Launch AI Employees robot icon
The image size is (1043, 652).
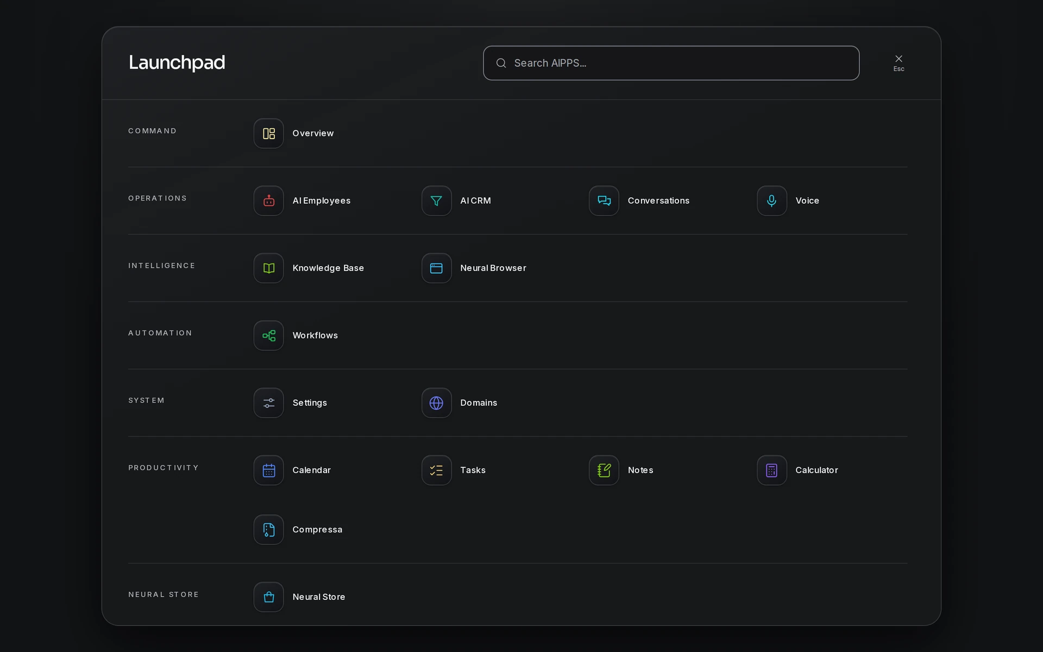(x=268, y=200)
